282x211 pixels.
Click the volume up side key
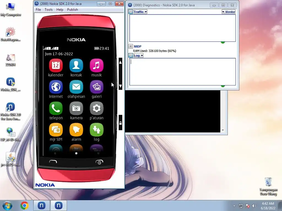tap(120, 62)
